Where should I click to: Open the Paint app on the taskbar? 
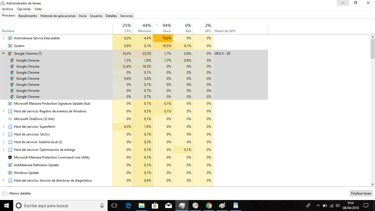pyautogui.click(x=222, y=206)
